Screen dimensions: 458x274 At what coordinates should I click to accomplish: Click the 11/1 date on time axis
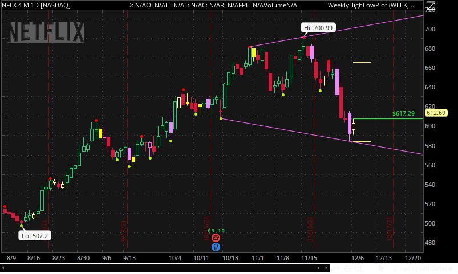258,258
